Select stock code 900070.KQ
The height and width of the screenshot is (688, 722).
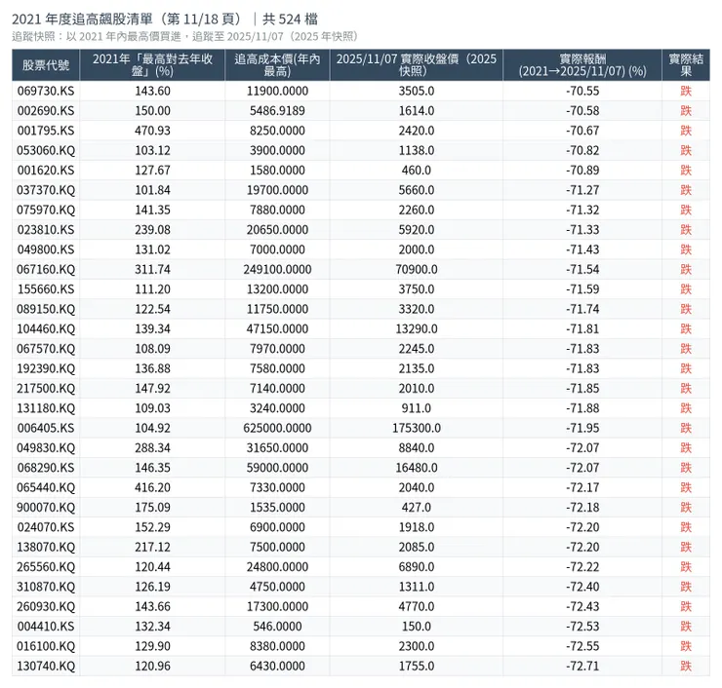click(x=46, y=508)
